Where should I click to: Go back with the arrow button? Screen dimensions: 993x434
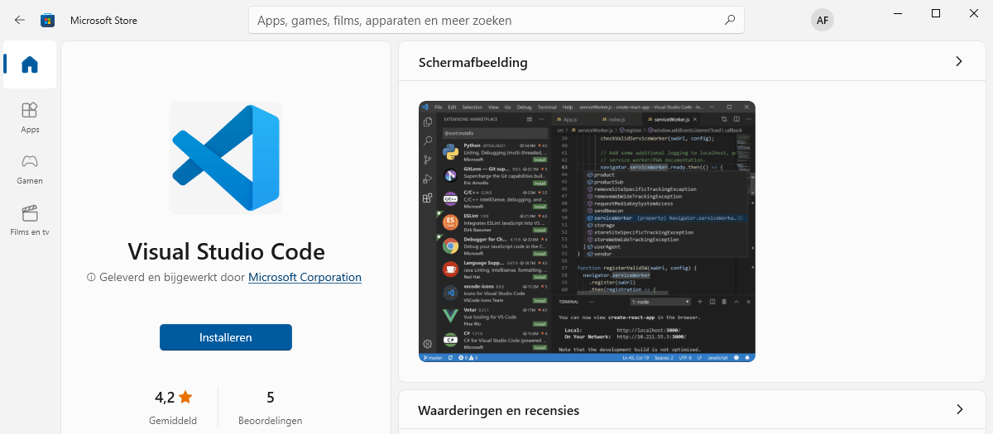[19, 20]
